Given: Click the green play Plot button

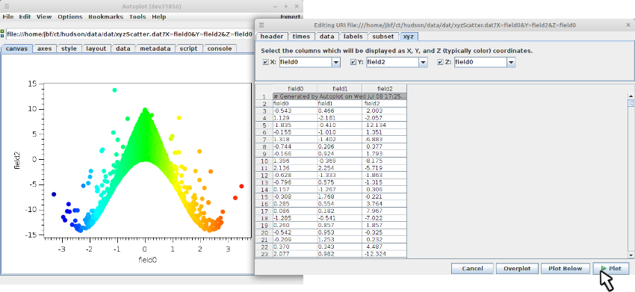Looking at the screenshot, I should click(611, 269).
